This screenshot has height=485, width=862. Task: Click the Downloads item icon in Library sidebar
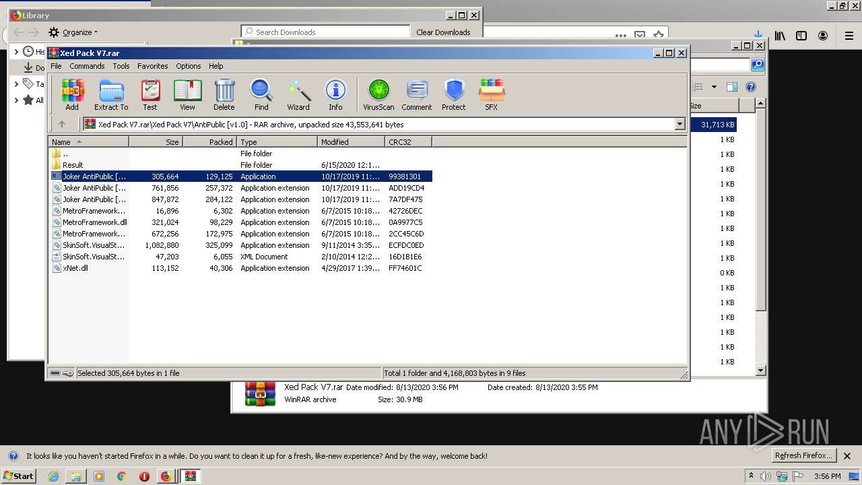[x=28, y=67]
